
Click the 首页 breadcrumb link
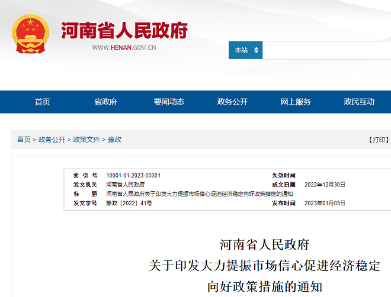click(24, 140)
